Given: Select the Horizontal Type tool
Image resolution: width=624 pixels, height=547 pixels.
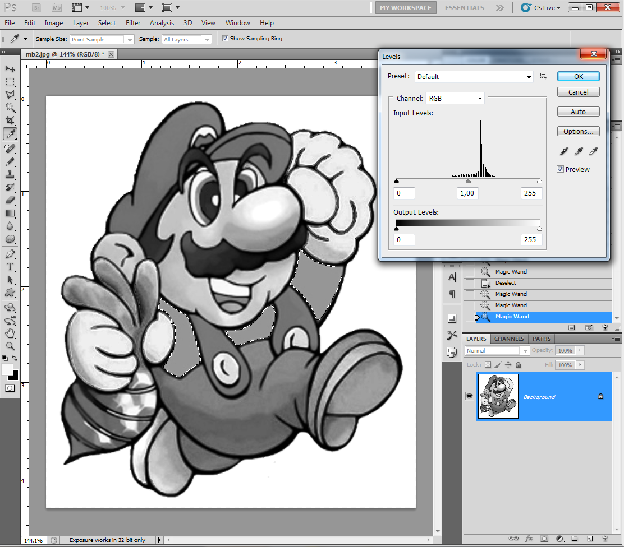Looking at the screenshot, I should click(x=10, y=267).
